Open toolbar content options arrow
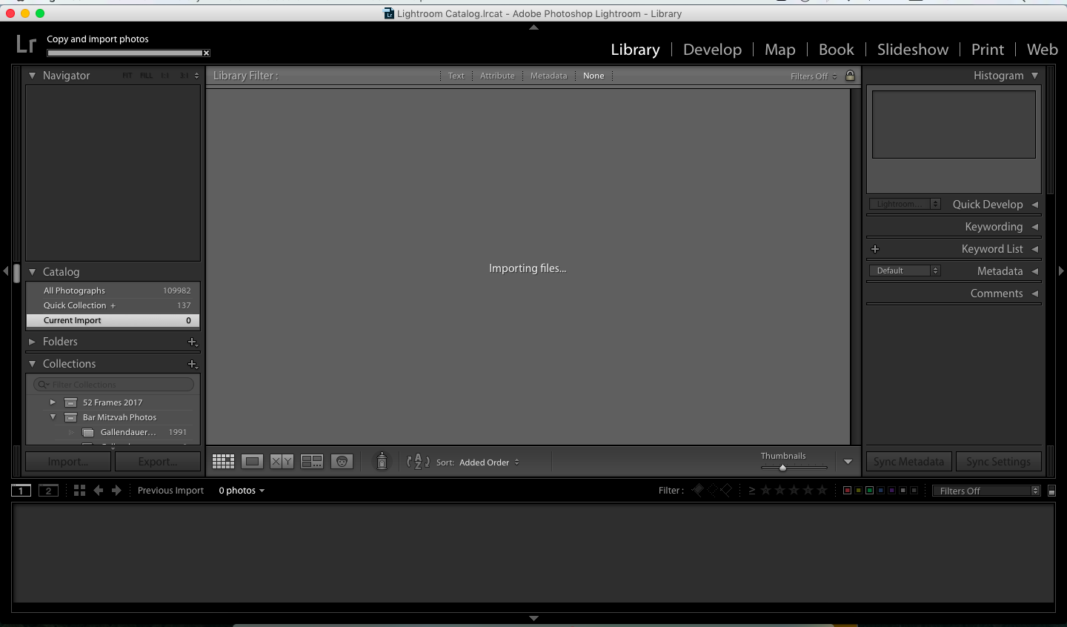Viewport: 1067px width, 627px height. 848,462
